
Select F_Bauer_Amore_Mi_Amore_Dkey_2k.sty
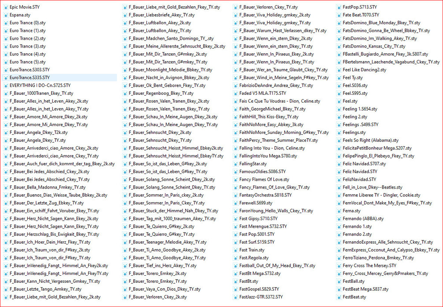[48, 117]
